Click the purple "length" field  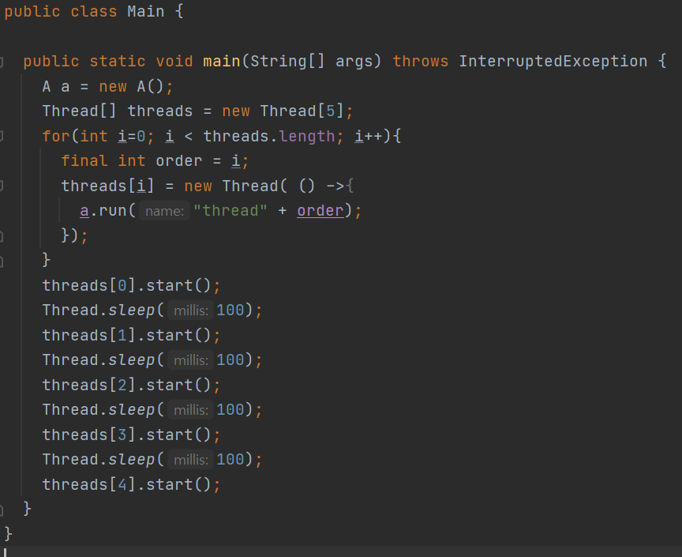click(306, 137)
